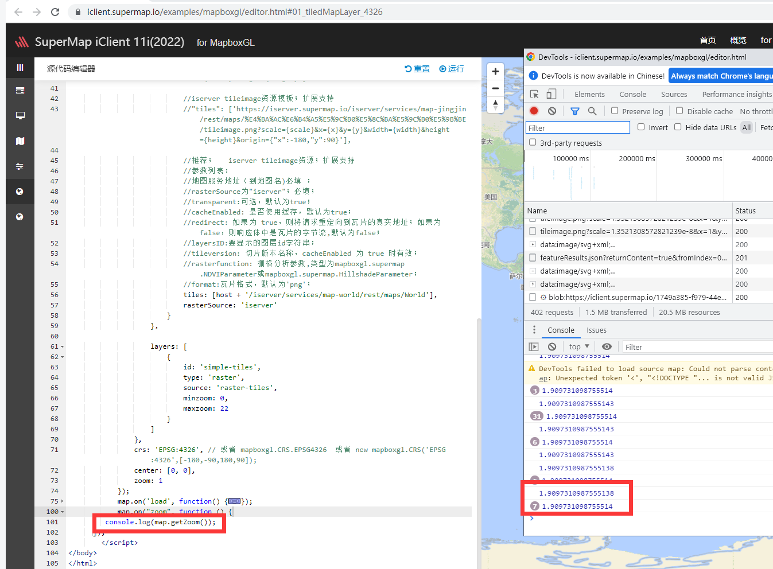Switch to the Elements tab in DevTools

click(x=589, y=94)
